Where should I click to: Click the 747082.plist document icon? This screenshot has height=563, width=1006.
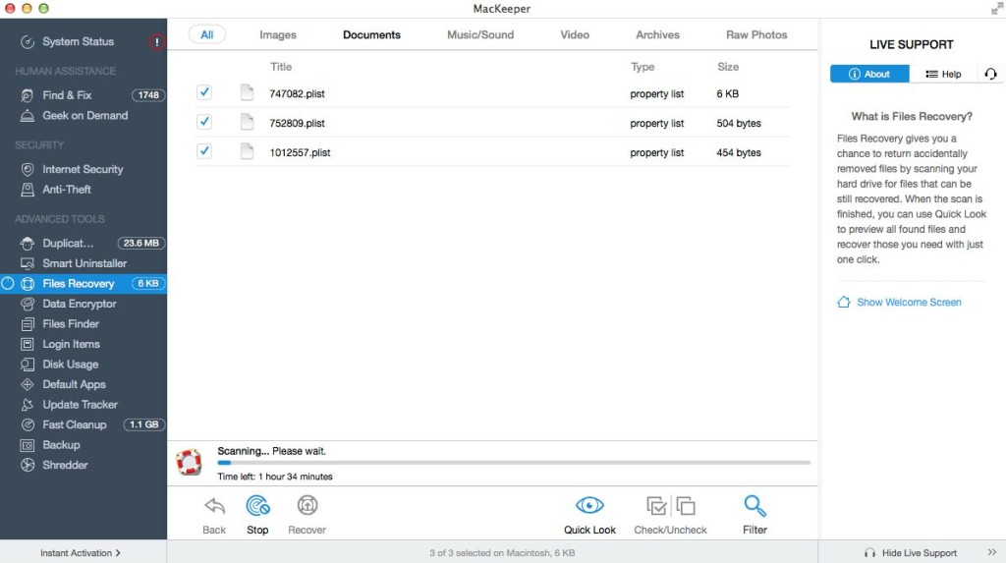[x=247, y=92]
